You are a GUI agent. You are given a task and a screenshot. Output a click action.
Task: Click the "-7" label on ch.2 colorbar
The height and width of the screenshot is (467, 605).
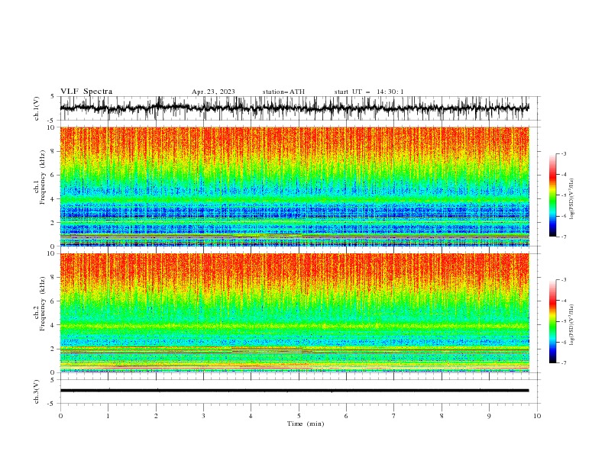(564, 363)
